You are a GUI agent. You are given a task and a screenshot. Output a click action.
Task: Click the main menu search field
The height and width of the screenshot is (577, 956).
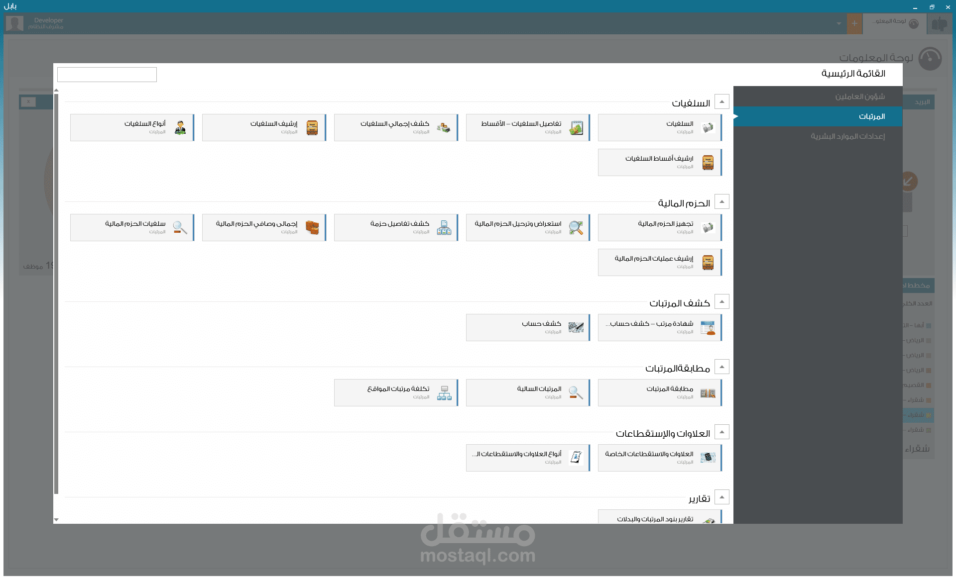point(107,75)
